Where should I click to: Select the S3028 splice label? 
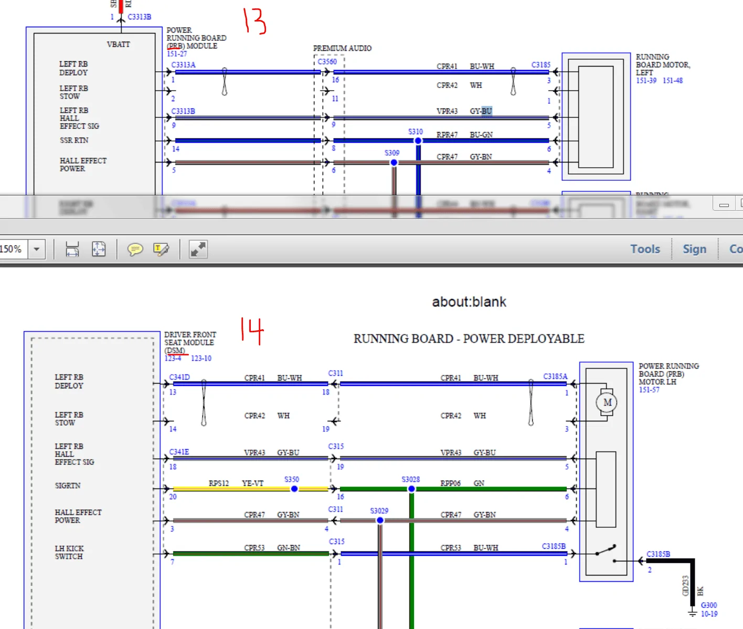[410, 480]
